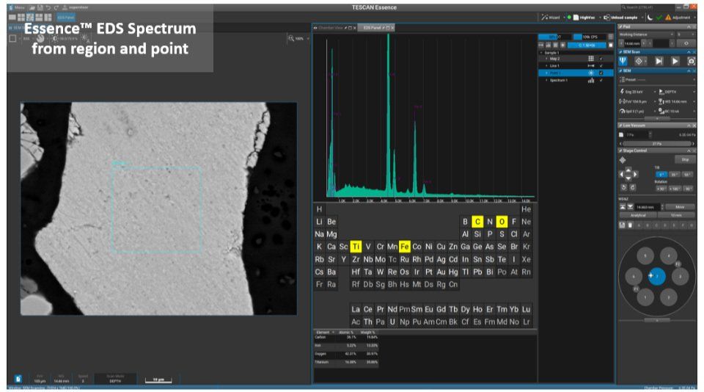The image size is (704, 392).
Task: Toggle checkmark for Map 2 row
Action: (x=601, y=59)
